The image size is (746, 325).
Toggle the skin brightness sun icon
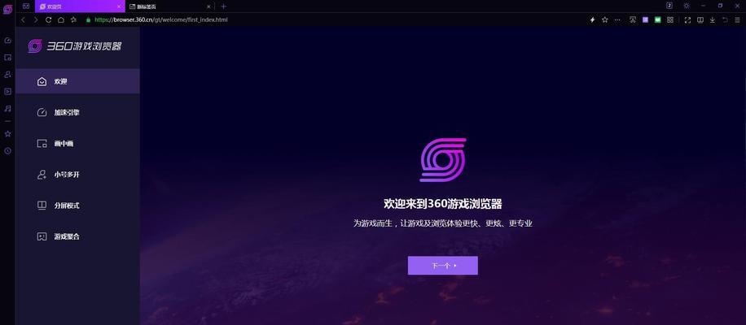coord(686,6)
